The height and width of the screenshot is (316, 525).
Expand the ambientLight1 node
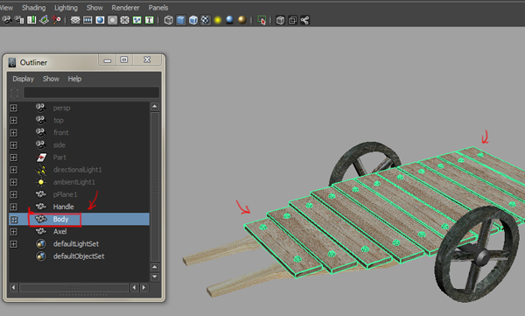(13, 182)
